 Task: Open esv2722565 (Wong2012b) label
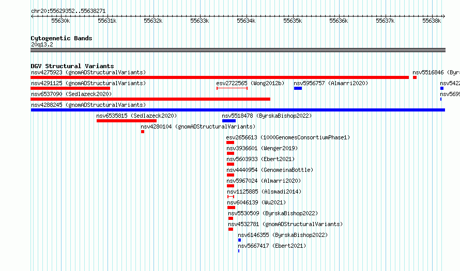click(250, 83)
